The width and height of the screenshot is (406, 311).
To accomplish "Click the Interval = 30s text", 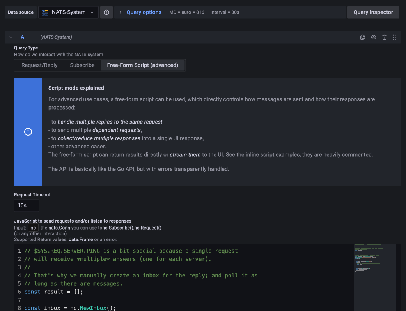I will pos(225,12).
